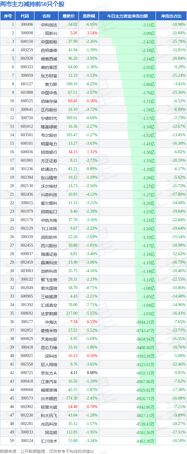Select stock name 紫光国微
This screenshot has width=187, height=454.
(49, 288)
